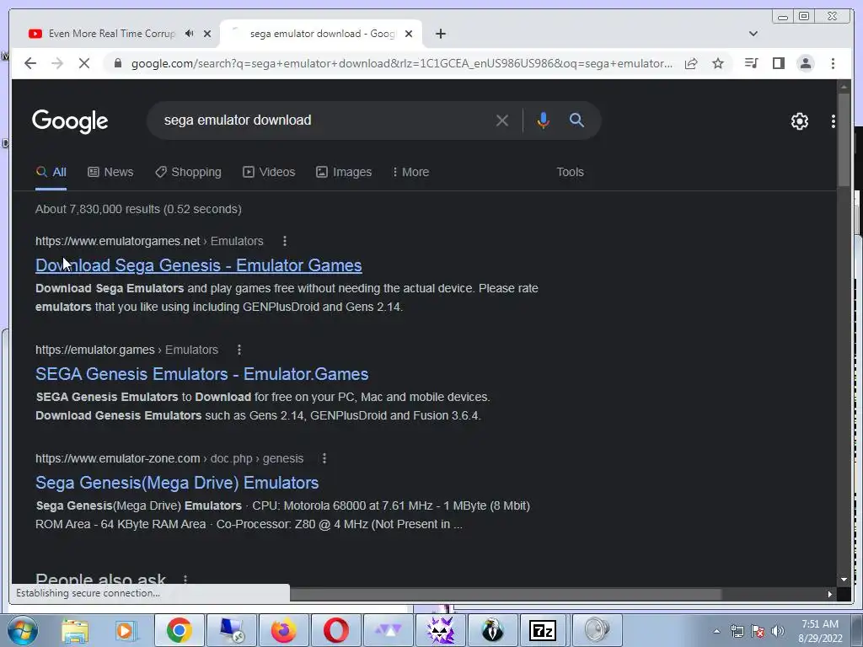Stop loading the page
The image size is (863, 647).
(x=84, y=63)
